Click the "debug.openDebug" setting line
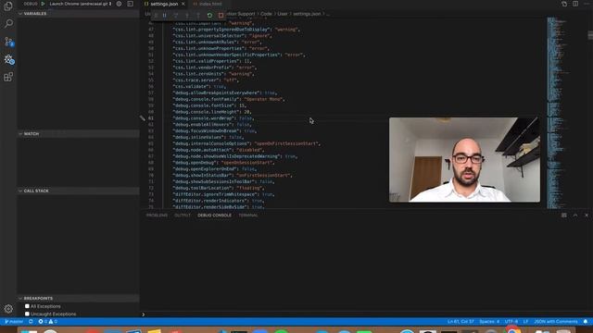The height and width of the screenshot is (333, 593). pyautogui.click(x=223, y=163)
